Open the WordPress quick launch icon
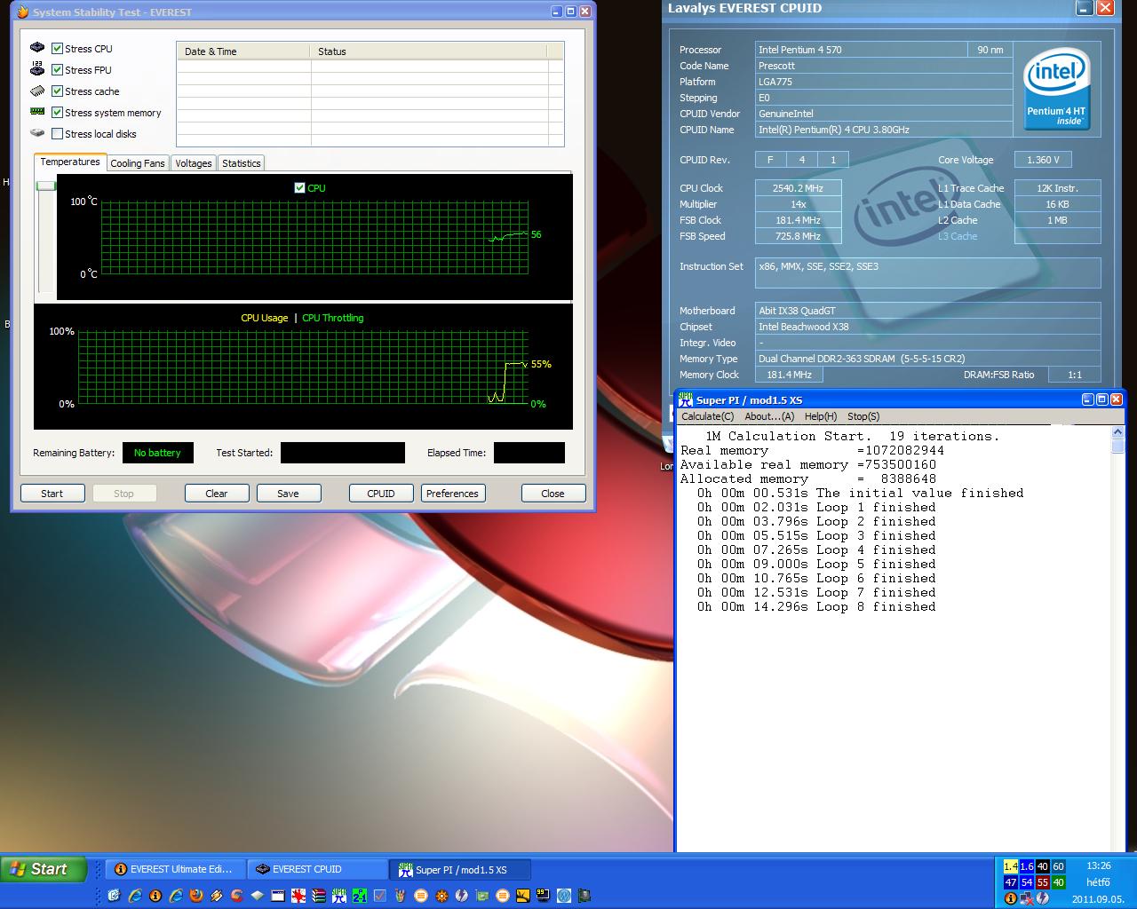 pyautogui.click(x=564, y=896)
